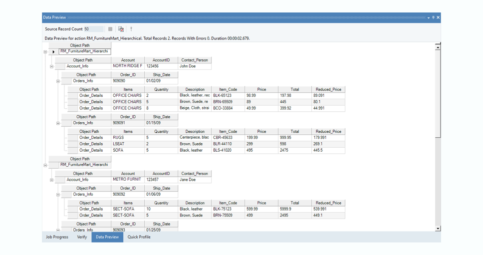Viewport: 483px width, 255px height.
Task: Click the current row arrow indicator of first record
Action: coord(53,52)
